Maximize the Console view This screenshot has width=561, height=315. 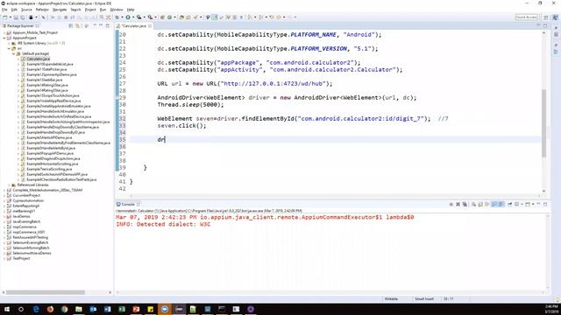[x=545, y=204]
